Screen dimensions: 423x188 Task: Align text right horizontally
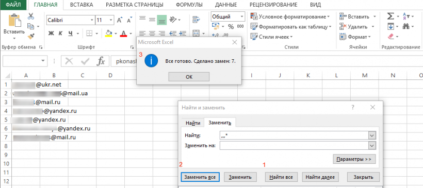pos(161,33)
